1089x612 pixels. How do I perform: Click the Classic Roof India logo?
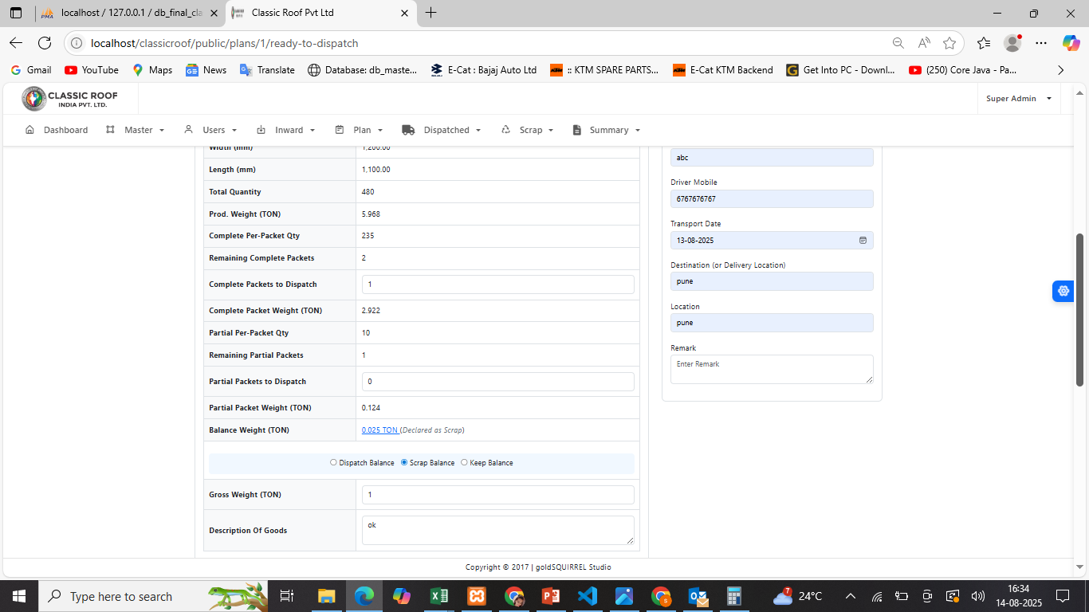click(x=71, y=99)
